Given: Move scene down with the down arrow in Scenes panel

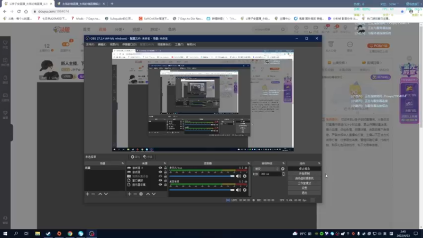Looking at the screenshot, I should (106, 194).
